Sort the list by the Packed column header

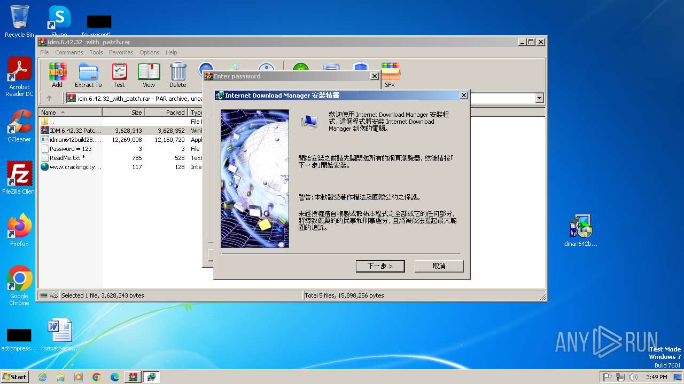tap(166, 113)
